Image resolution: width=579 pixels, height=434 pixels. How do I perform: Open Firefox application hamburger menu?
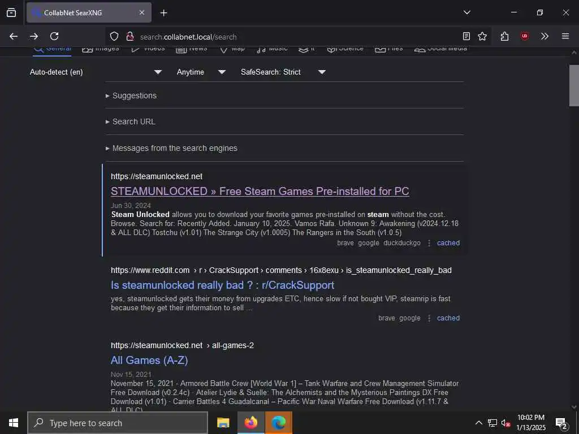[x=565, y=36]
